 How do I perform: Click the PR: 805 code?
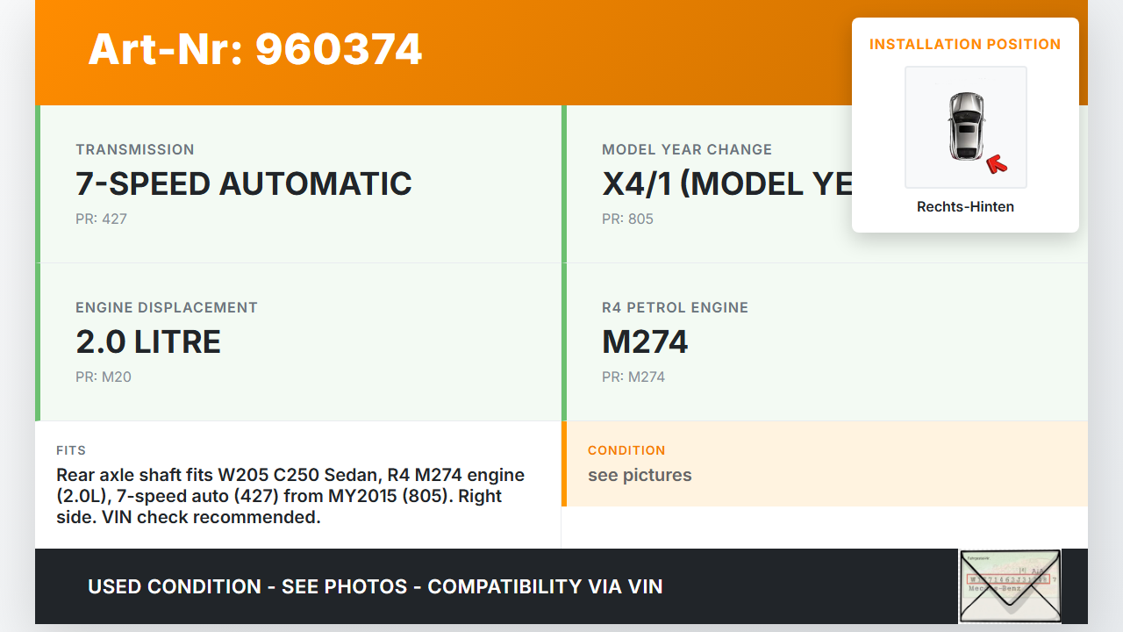click(x=627, y=219)
